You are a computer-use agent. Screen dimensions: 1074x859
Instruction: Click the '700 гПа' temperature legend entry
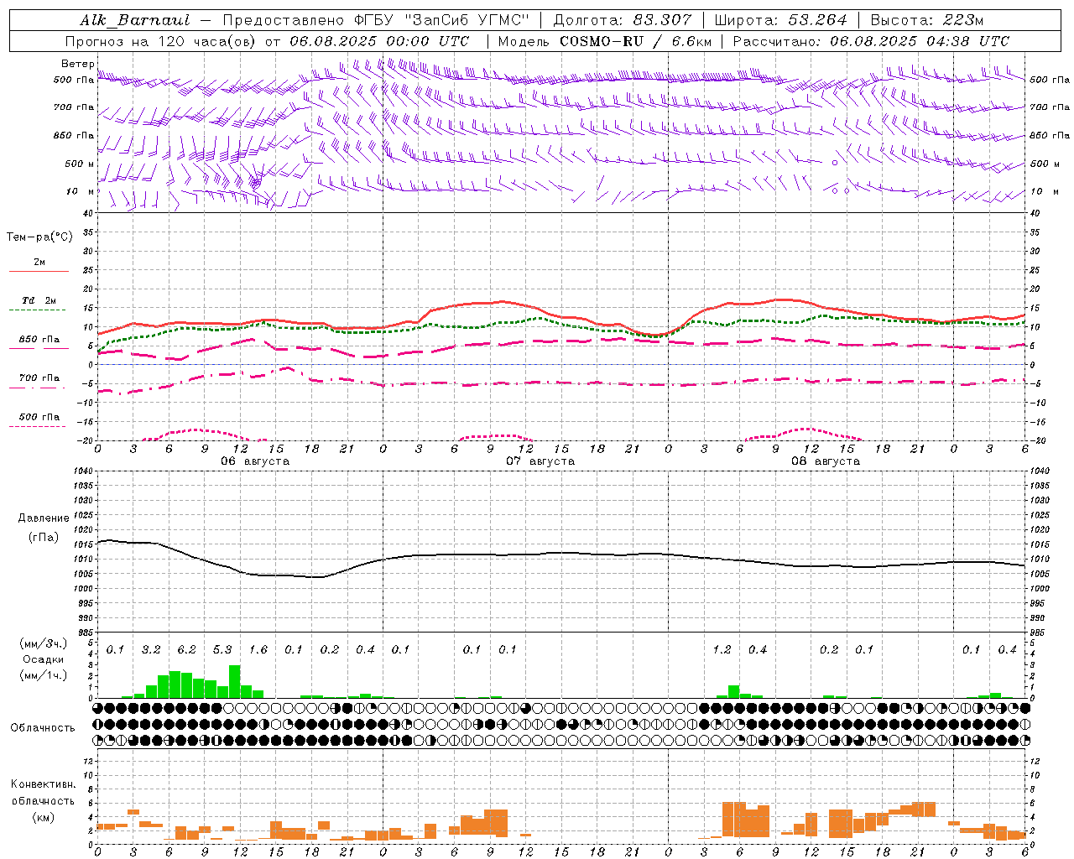[39, 377]
